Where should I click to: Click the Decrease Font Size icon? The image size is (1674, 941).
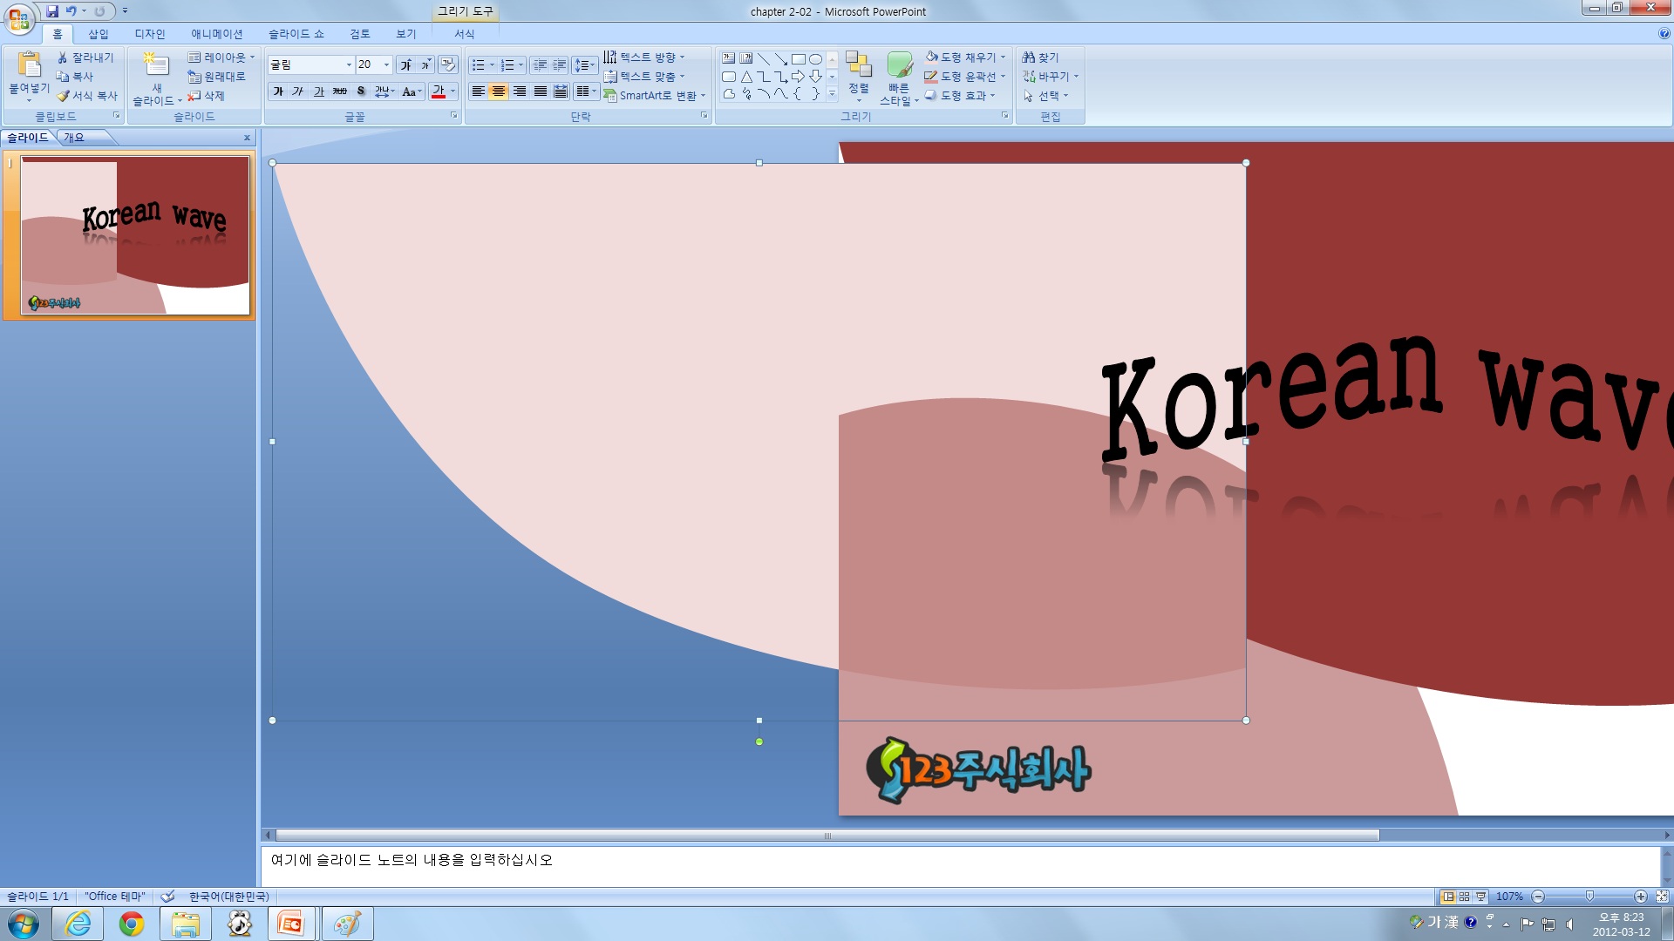tap(425, 65)
